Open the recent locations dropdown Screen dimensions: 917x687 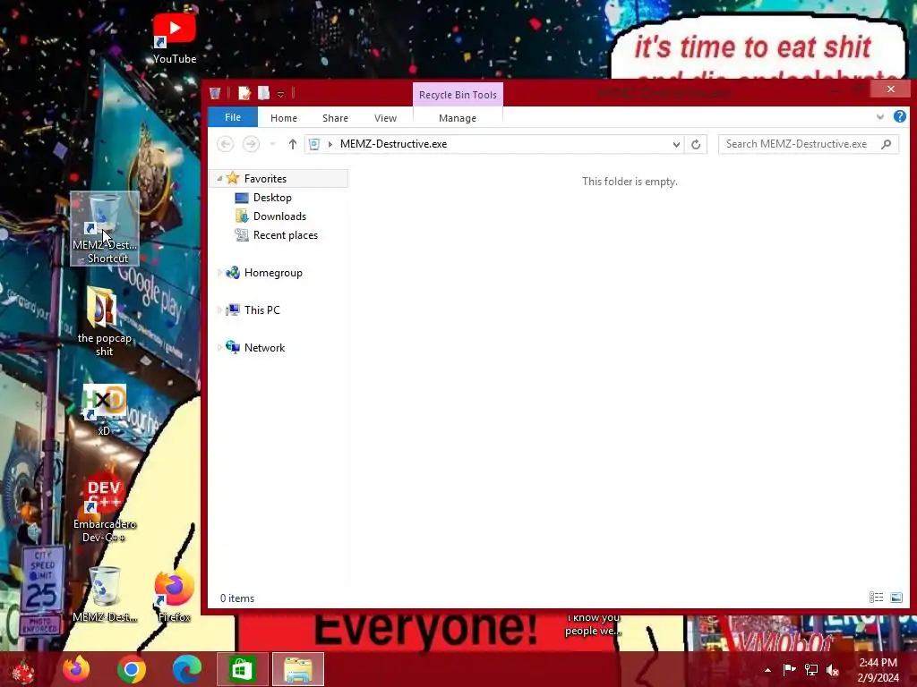click(x=272, y=144)
